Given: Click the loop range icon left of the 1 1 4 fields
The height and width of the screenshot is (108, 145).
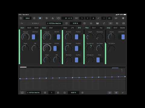Looking at the screenshot, I should click(76, 18).
